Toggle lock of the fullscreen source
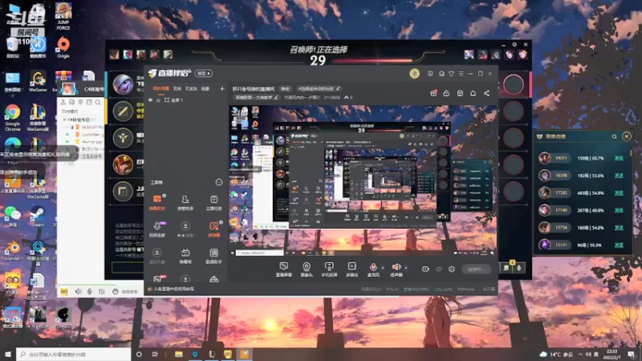The height and width of the screenshot is (361, 642). click(x=158, y=99)
